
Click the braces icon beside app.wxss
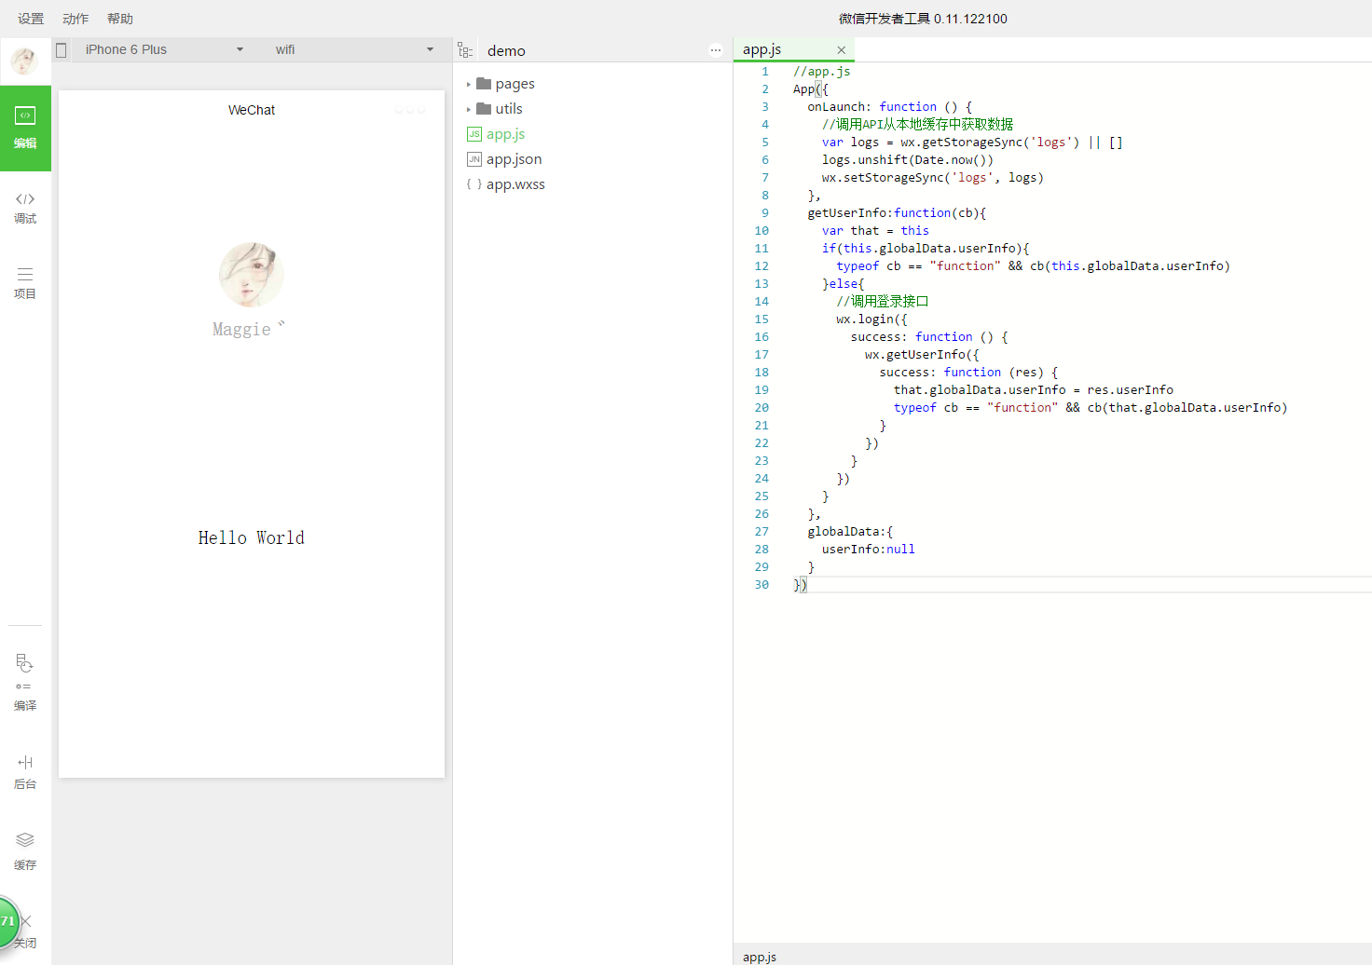[474, 184]
